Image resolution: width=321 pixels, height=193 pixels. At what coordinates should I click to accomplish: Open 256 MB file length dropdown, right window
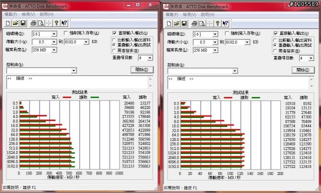(215, 50)
